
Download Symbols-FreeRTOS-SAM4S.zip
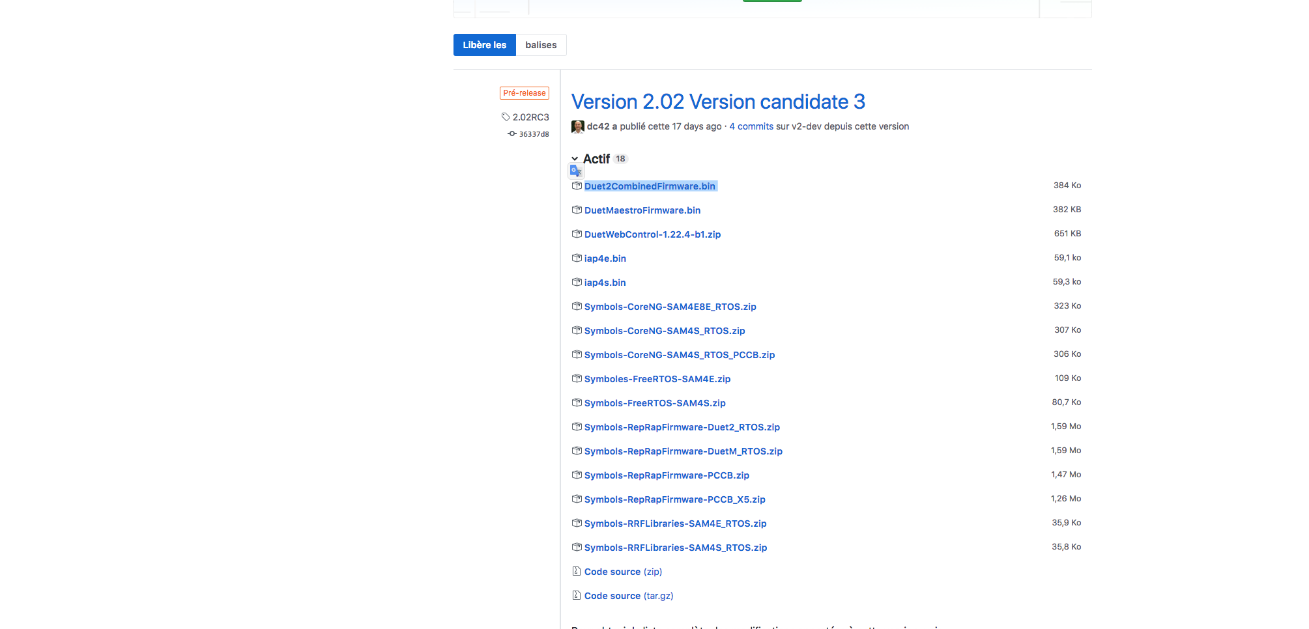655,403
